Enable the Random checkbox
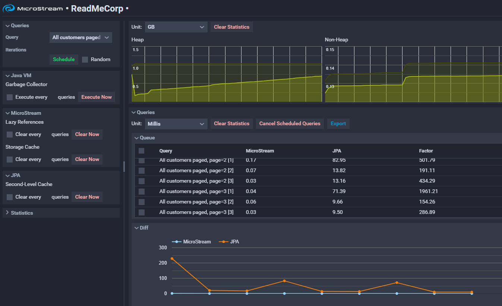502x306 pixels. (x=85, y=60)
